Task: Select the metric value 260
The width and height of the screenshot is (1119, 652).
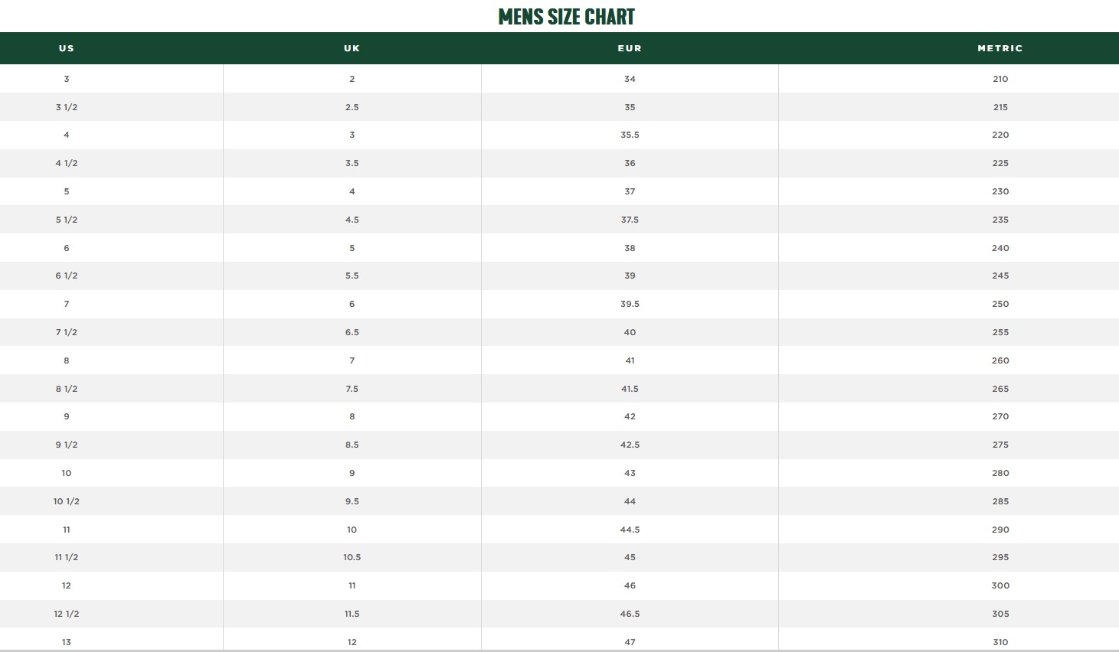Action: [x=1000, y=360]
